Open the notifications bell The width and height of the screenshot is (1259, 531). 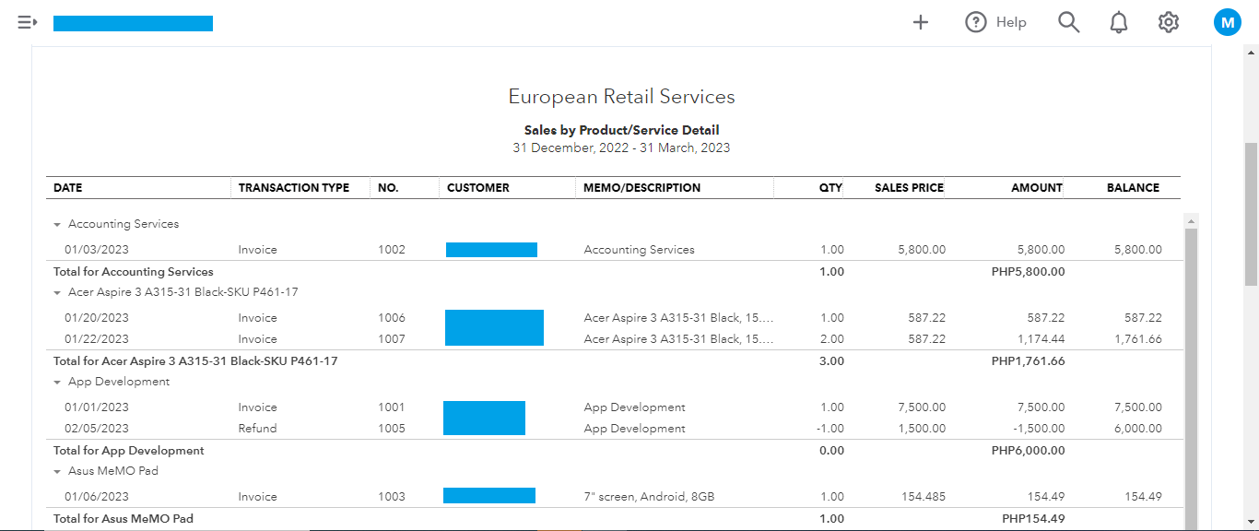tap(1118, 22)
